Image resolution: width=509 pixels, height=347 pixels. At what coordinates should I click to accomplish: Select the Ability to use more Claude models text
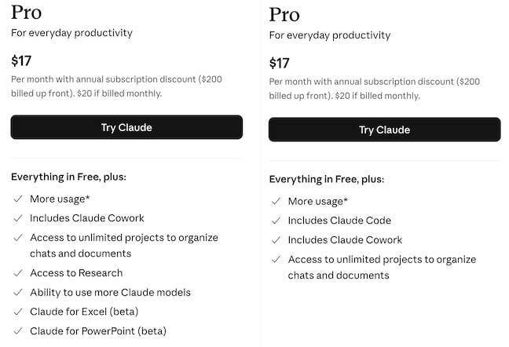pyautogui.click(x=110, y=292)
